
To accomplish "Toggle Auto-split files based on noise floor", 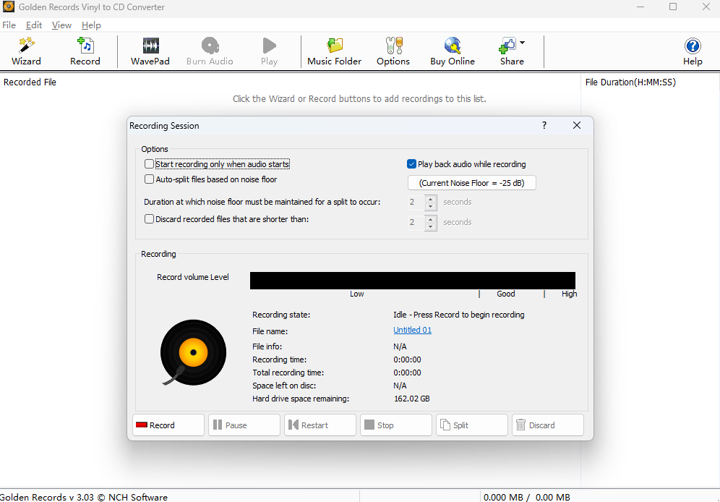I will click(150, 179).
